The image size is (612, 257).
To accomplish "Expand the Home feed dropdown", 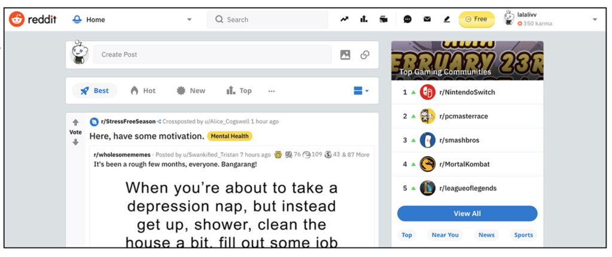I will [x=189, y=20].
